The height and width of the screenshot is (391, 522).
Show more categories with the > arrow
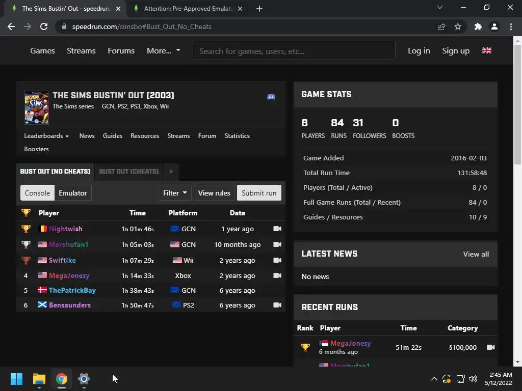coord(171,171)
